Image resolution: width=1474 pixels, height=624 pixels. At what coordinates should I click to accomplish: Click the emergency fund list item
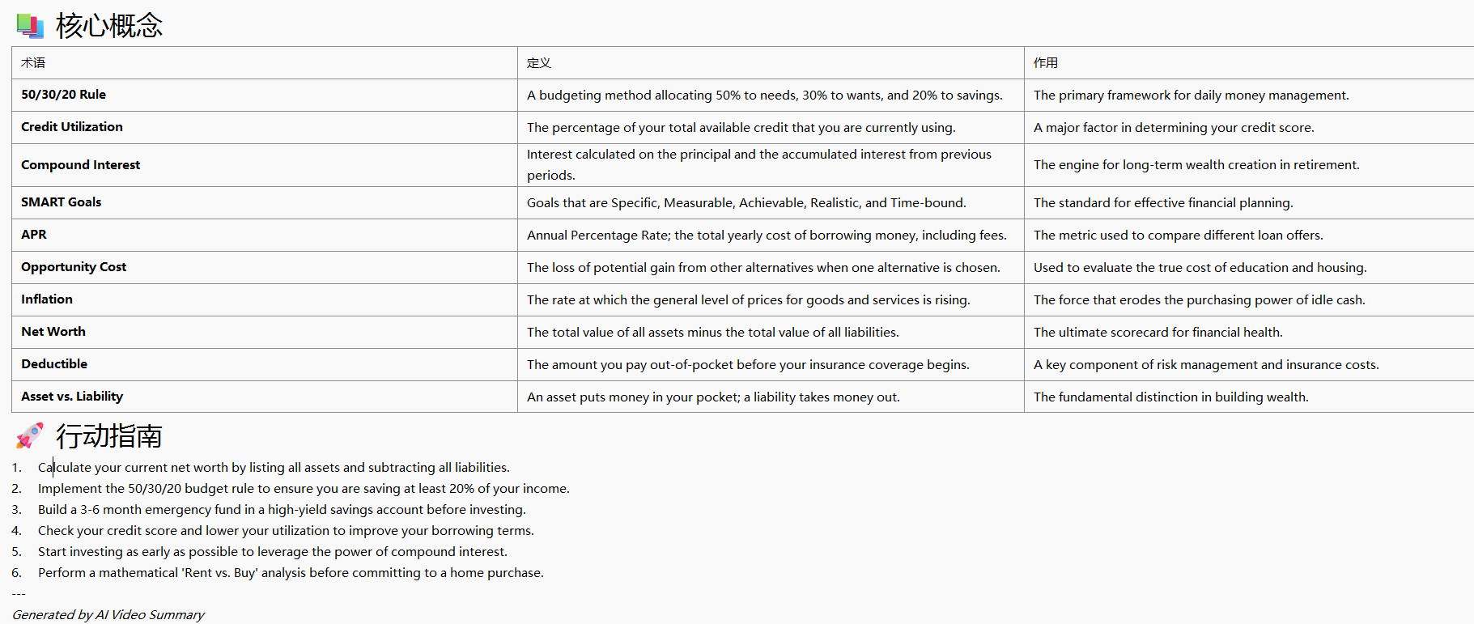[x=282, y=510]
